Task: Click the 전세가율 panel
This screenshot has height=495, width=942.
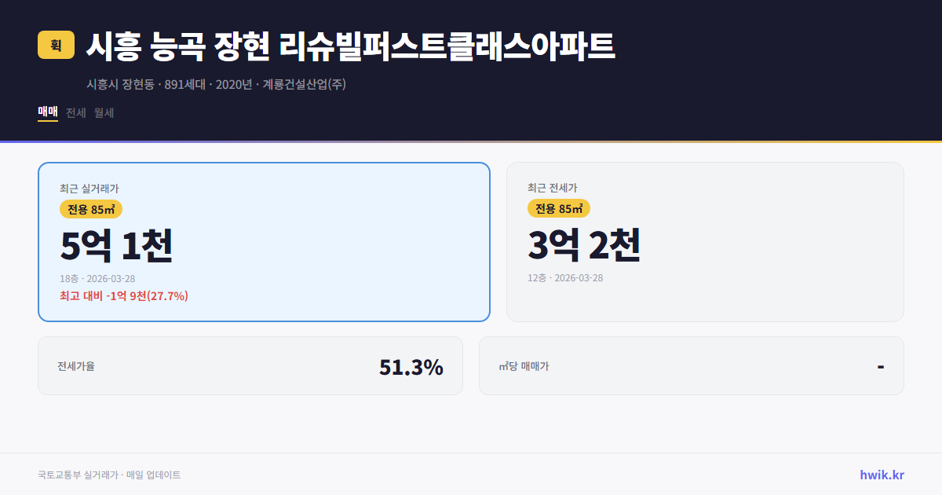Action: [250, 365]
